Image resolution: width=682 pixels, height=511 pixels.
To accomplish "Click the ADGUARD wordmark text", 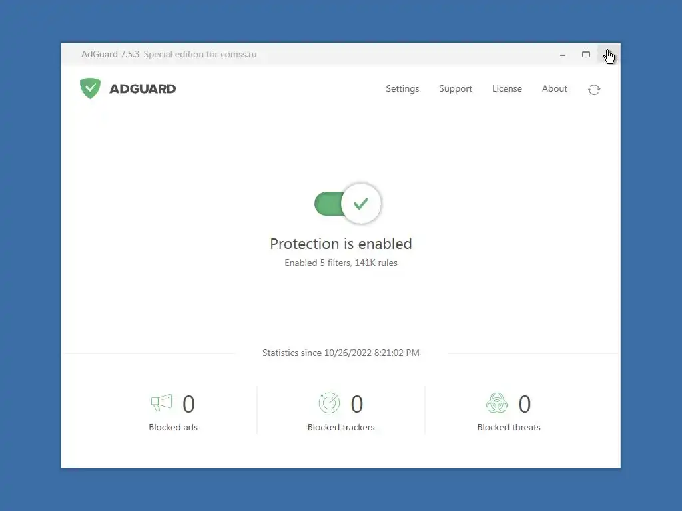I will tap(143, 88).
